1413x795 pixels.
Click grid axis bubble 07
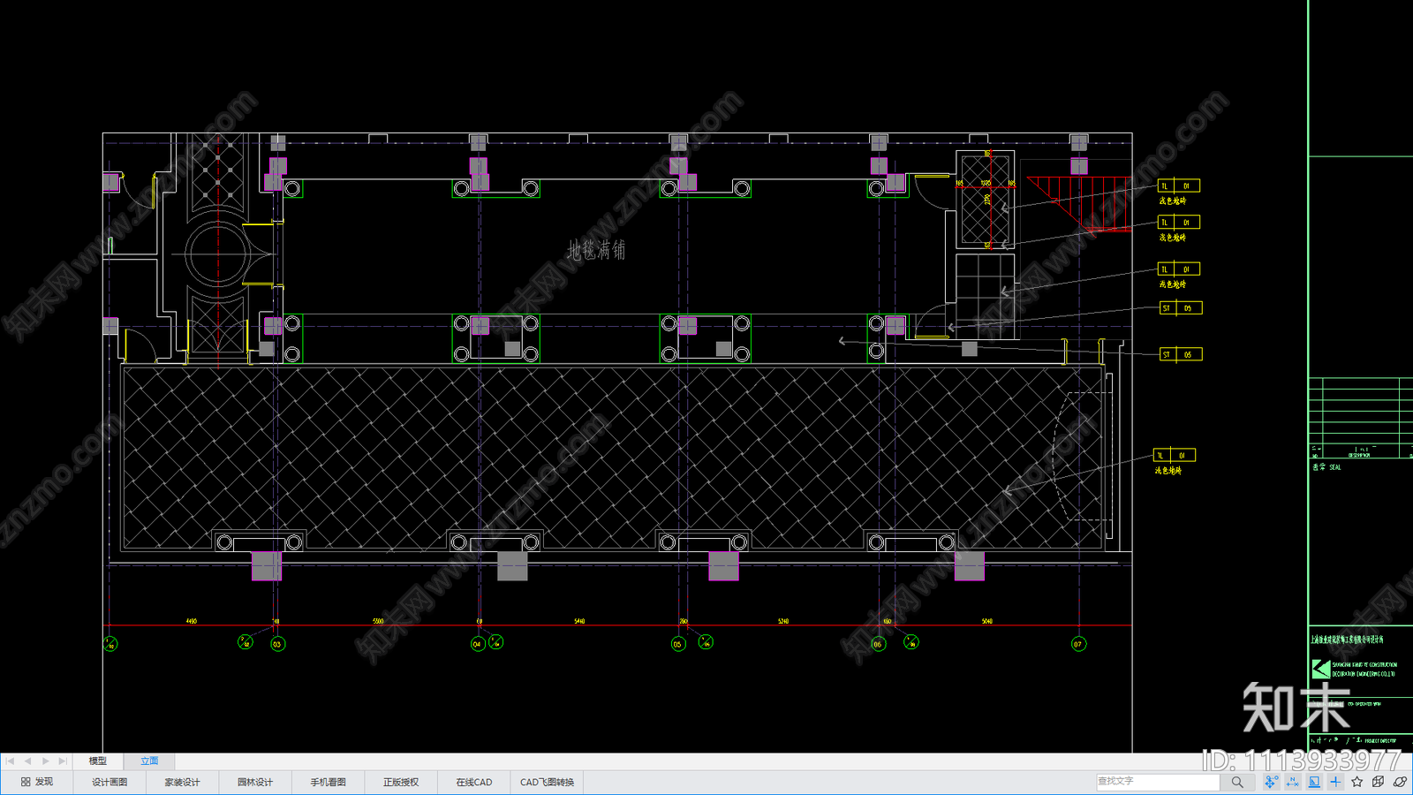1078,644
